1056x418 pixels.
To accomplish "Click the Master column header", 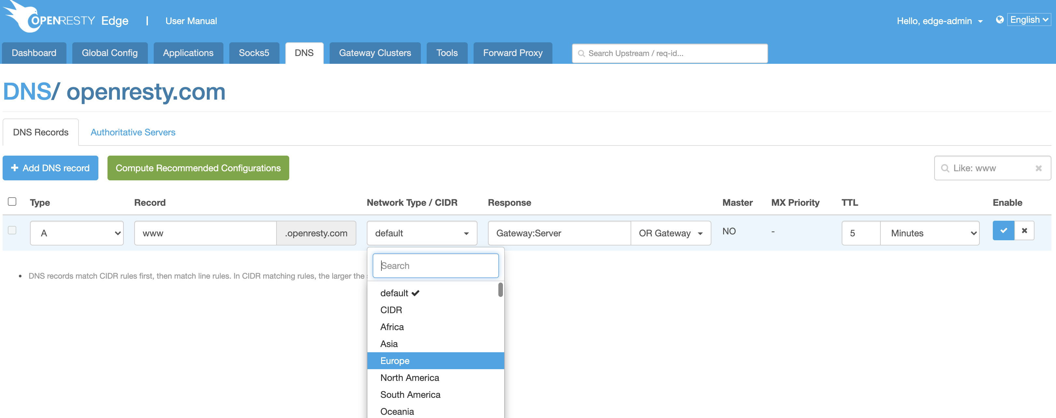I will 737,202.
